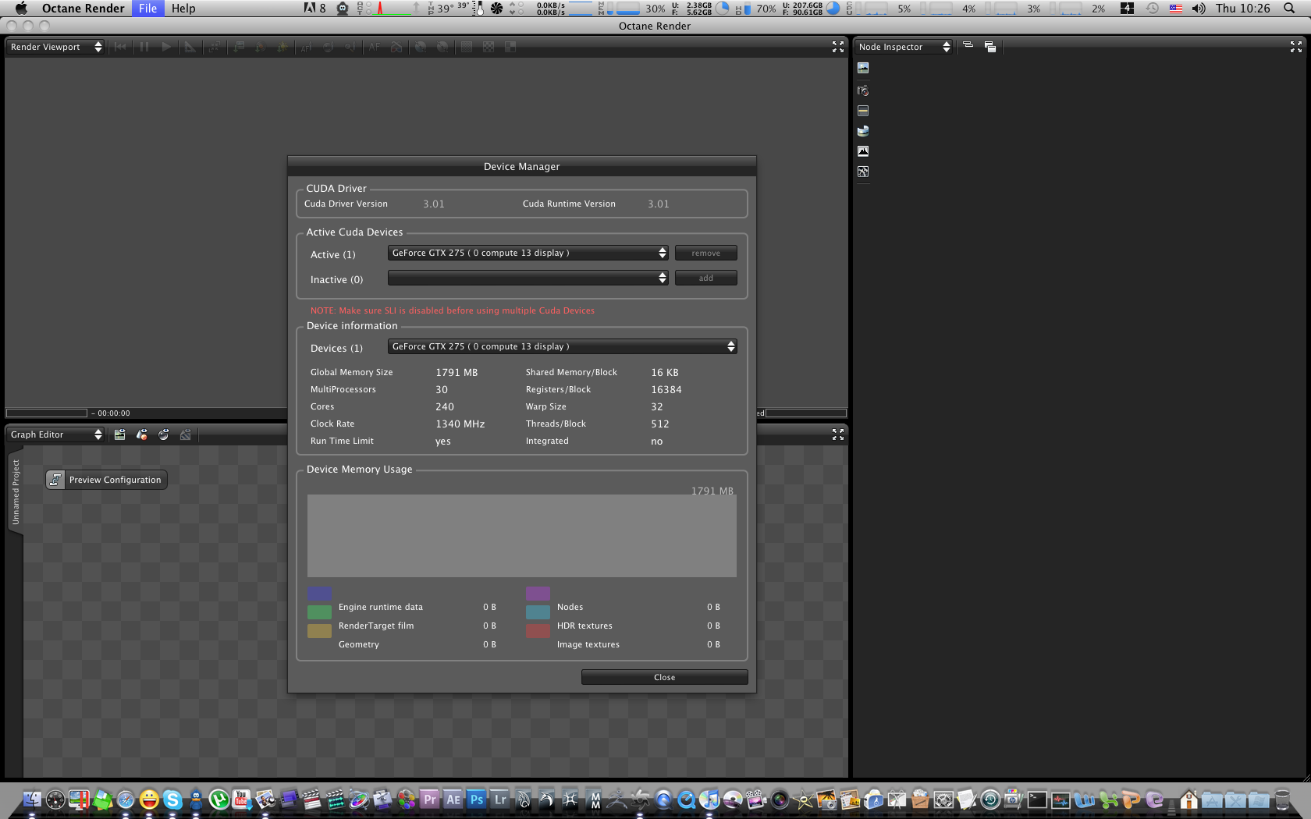1311x819 pixels.
Task: Toggle render target node visibility in Graph Editor
Action: click(120, 434)
